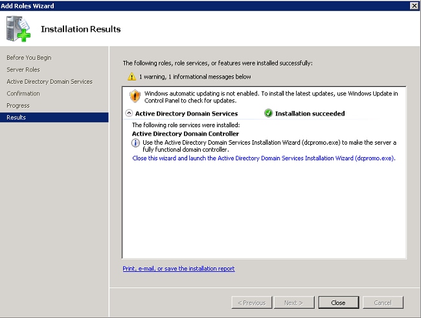Image resolution: width=421 pixels, height=318 pixels.
Task: Click the 'Installation succeeded' status text
Action: click(x=310, y=114)
